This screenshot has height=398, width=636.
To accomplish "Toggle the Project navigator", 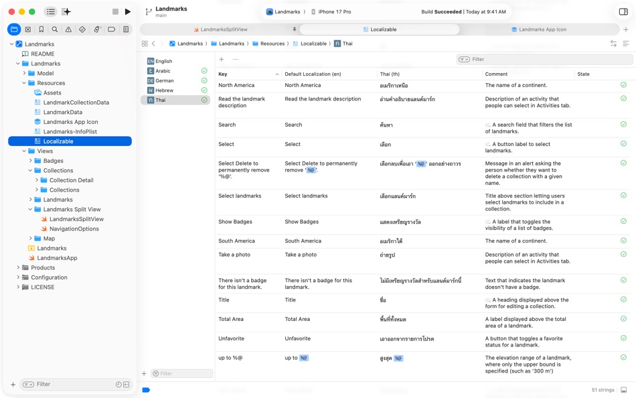I will tap(14, 29).
